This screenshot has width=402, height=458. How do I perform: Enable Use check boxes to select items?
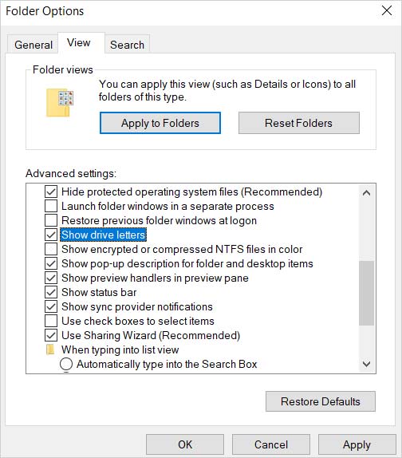pyautogui.click(x=51, y=321)
